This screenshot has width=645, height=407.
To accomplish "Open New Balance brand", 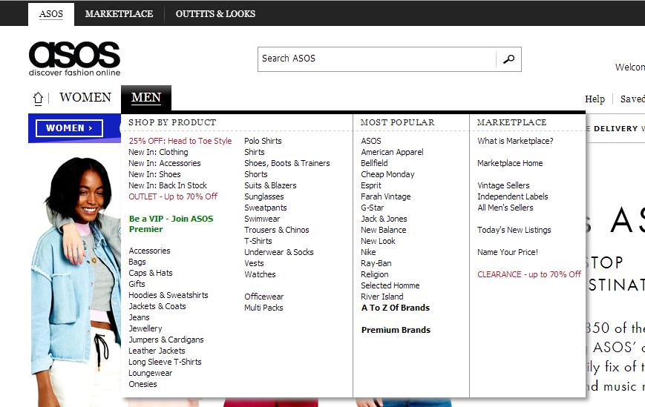I will 384,230.
